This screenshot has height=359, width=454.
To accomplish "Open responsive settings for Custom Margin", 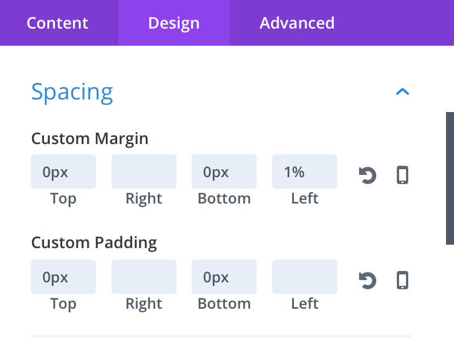I will [403, 175].
